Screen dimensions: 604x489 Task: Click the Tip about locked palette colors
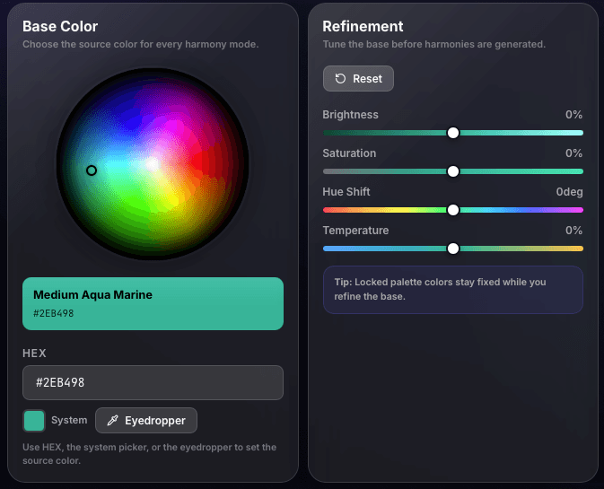pos(453,290)
